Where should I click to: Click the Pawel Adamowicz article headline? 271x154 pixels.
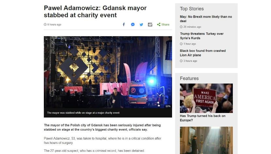[x=95, y=11]
